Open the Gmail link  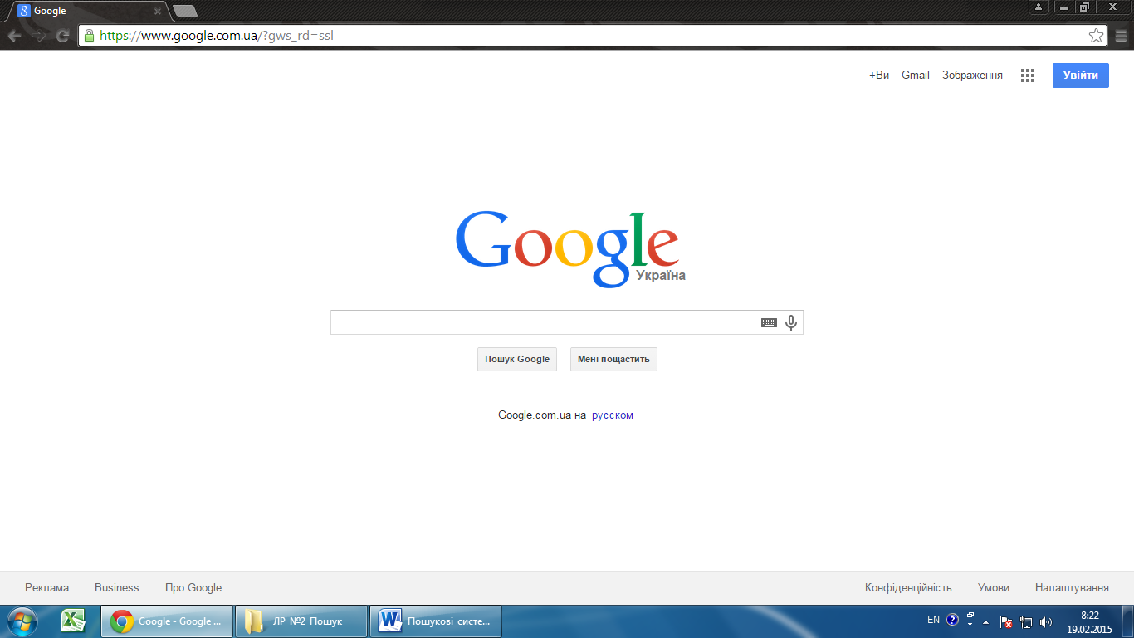click(x=916, y=76)
